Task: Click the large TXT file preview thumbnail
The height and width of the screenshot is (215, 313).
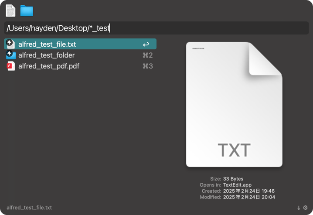Action: tap(234, 105)
